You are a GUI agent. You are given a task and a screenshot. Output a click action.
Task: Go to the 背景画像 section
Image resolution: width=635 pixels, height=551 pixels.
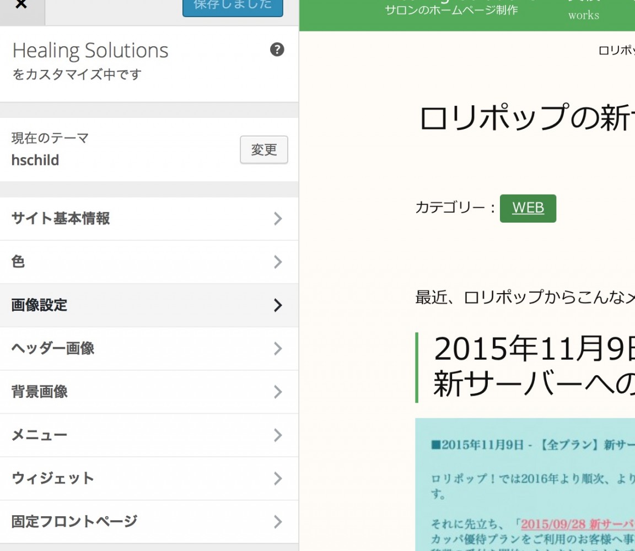[x=39, y=392]
